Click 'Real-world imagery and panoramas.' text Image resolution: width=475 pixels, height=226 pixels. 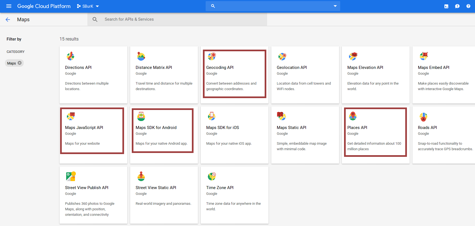click(163, 204)
